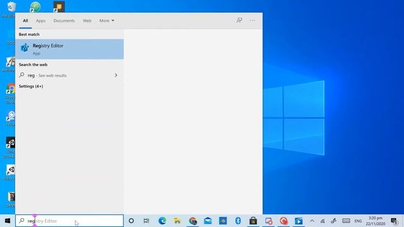Click inside the taskbar search box

(x=69, y=221)
